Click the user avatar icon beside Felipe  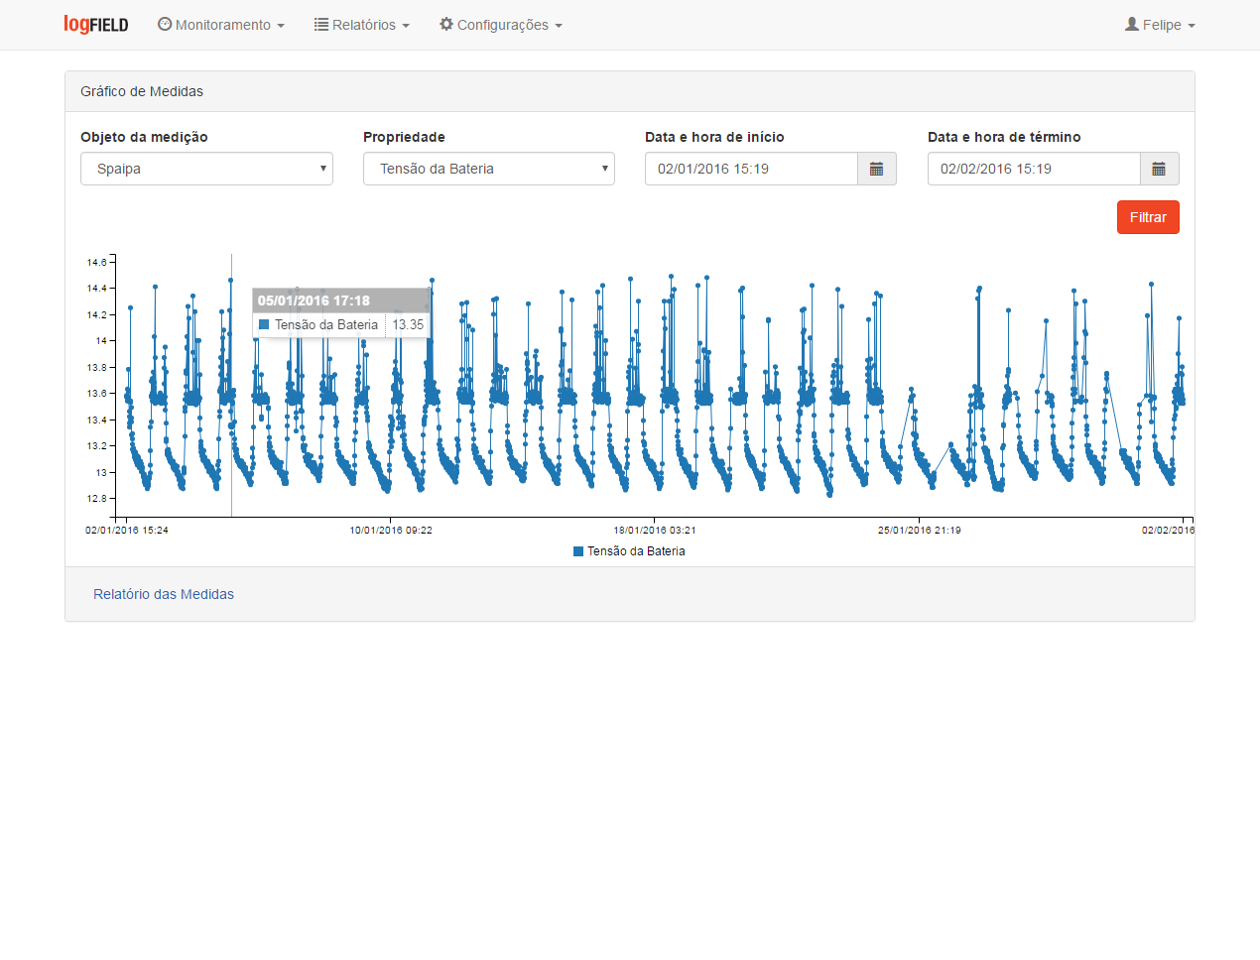tap(1131, 25)
